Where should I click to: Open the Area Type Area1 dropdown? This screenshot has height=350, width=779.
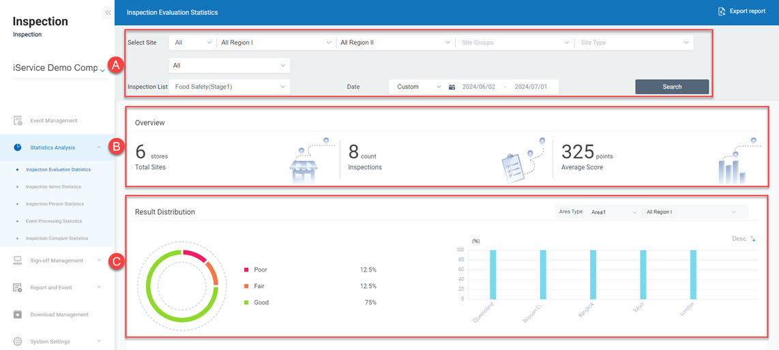(613, 212)
